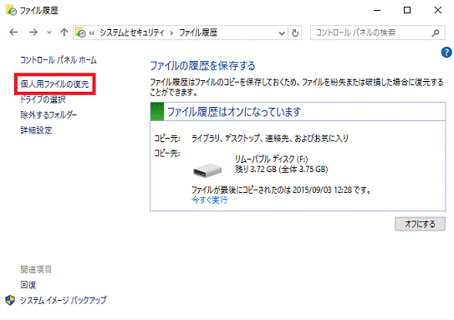This screenshot has height=320, width=454.
Task: Click リムーバブル ディスク (F:) label
Action: [x=271, y=159]
